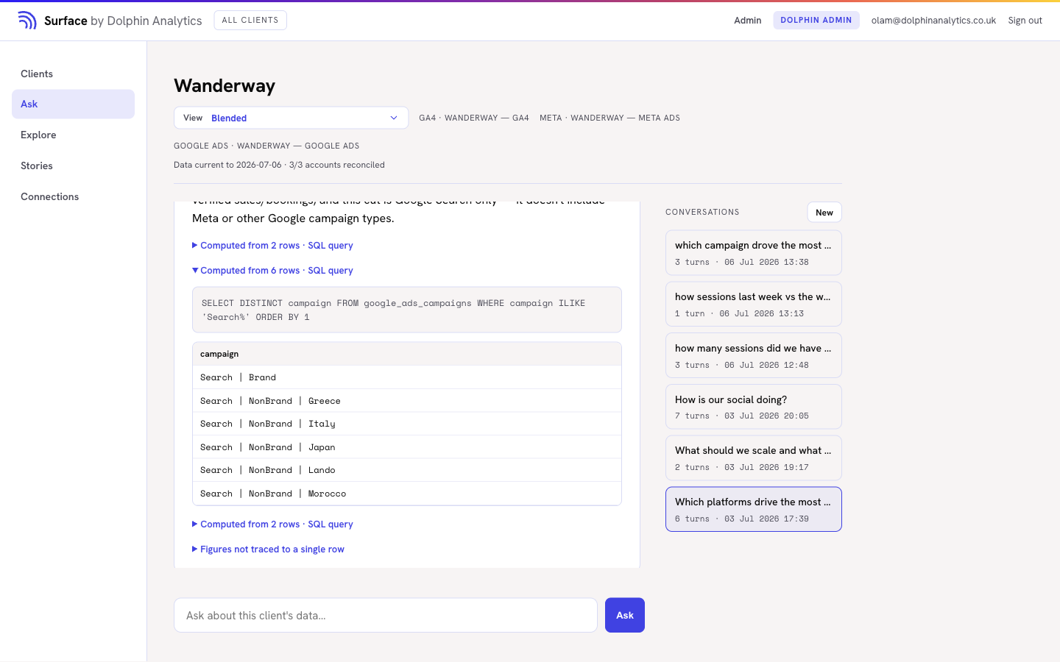The width and height of the screenshot is (1060, 662).
Task: Select 'What should we scale and what' conversation
Action: [x=754, y=458]
